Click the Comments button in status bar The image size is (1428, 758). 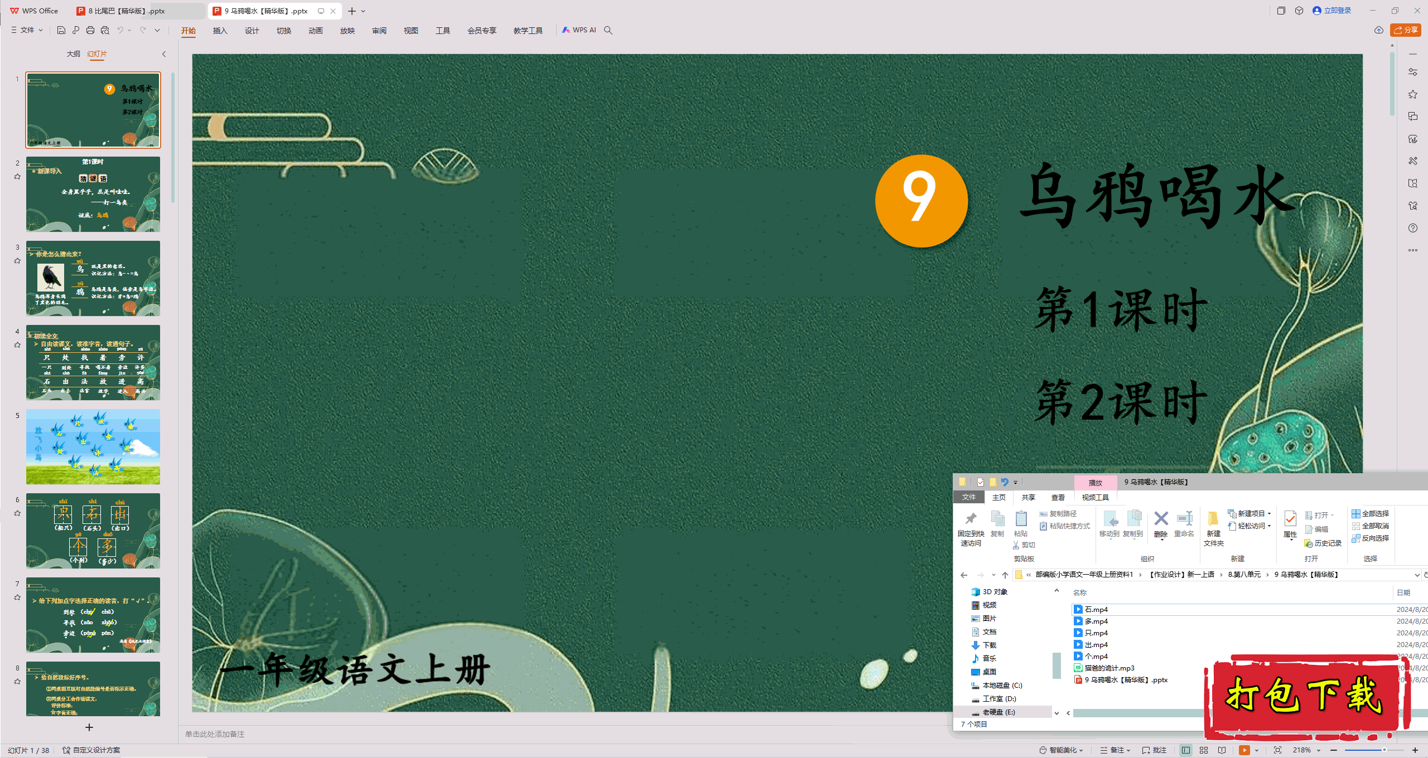(1154, 750)
